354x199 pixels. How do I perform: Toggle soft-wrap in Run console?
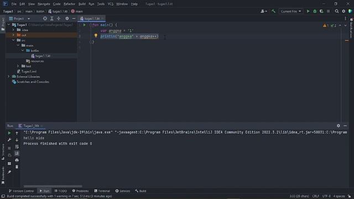[17, 146]
